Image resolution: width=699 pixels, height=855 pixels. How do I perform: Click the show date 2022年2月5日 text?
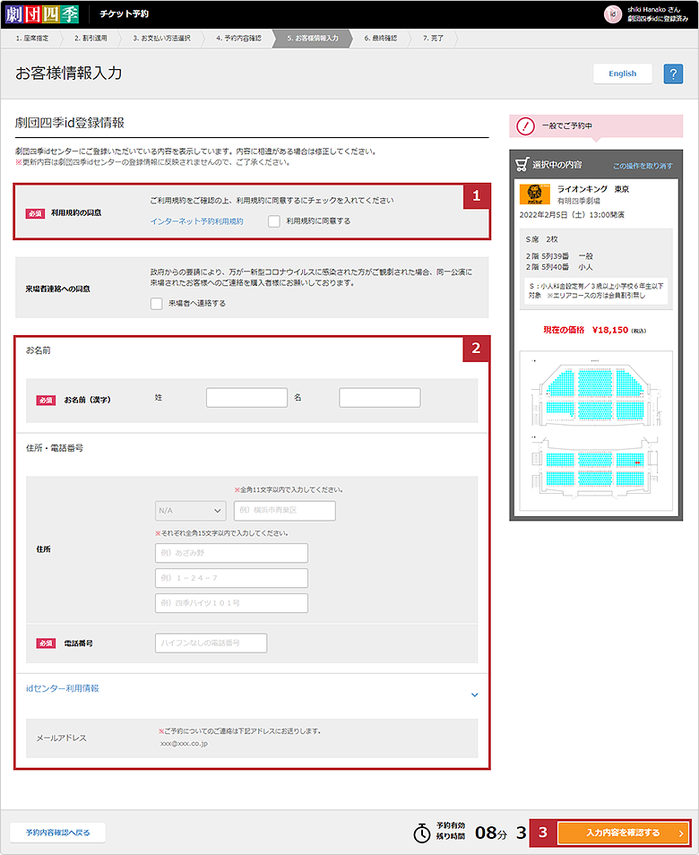point(572,215)
